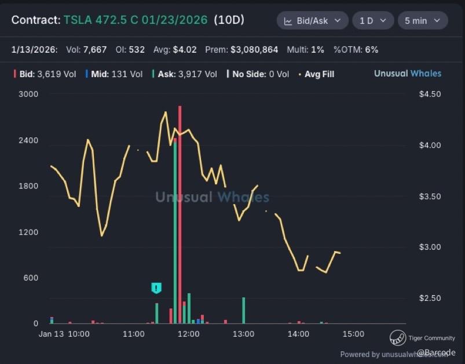
Task: Select the Mid volume legend label
Action: click(116, 74)
